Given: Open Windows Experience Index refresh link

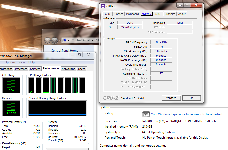Looking at the screenshot, I should (187, 114).
